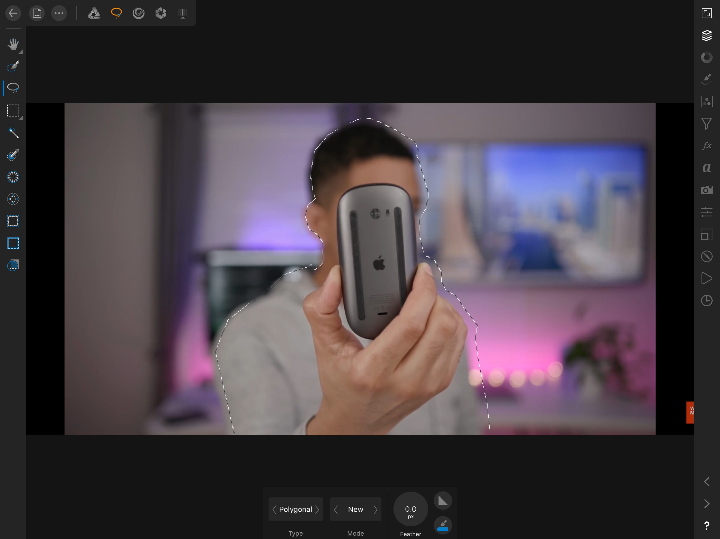Open the Transform studio overlapping squares icon

pos(707,234)
